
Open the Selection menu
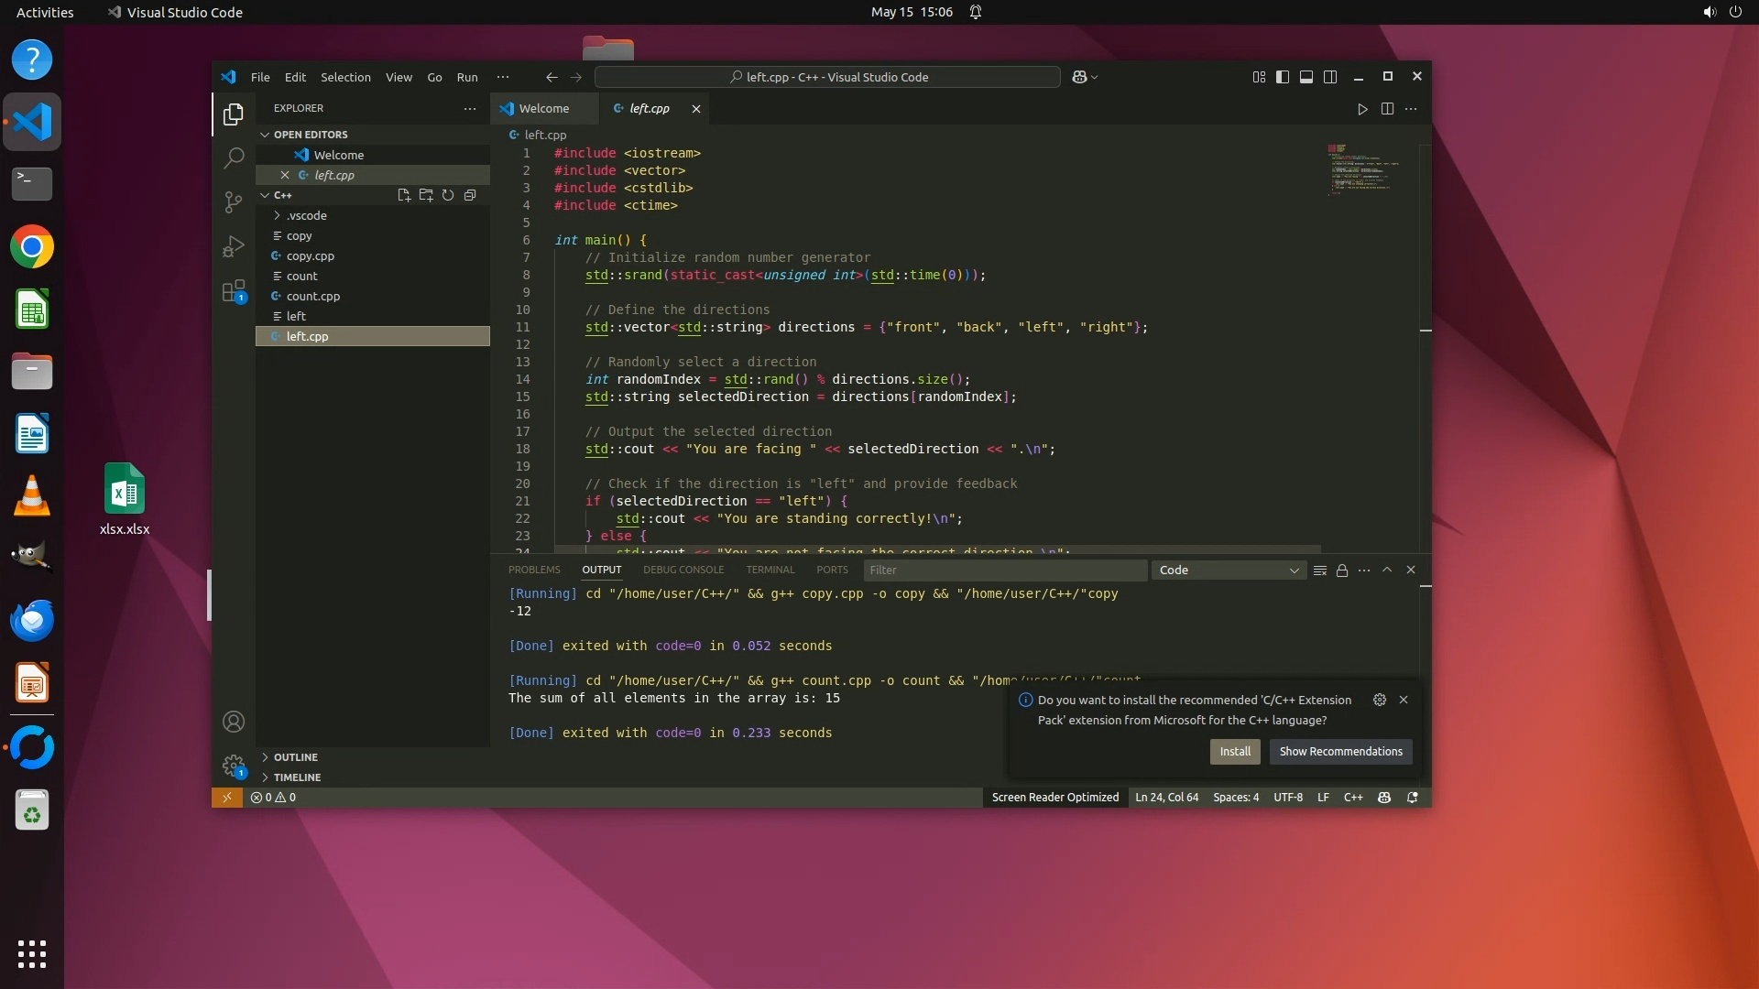click(345, 78)
